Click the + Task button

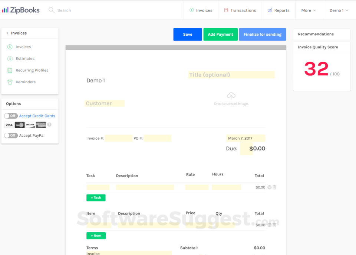coord(96,198)
